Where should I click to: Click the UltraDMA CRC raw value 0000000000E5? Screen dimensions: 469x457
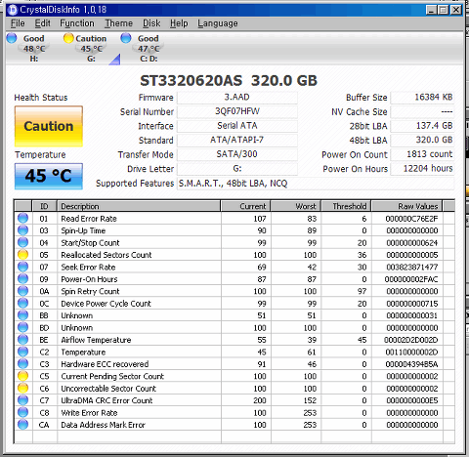[x=412, y=400]
